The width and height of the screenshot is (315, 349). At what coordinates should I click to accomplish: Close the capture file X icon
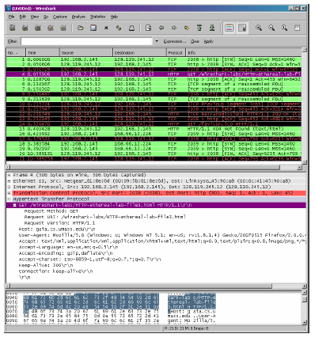[x=106, y=28]
